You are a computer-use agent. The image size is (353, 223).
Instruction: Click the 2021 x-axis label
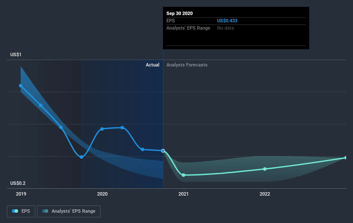tap(184, 194)
